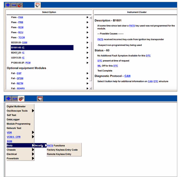Select PATS Functions from Security submenu
The height and width of the screenshot is (177, 181).
pos(56,146)
